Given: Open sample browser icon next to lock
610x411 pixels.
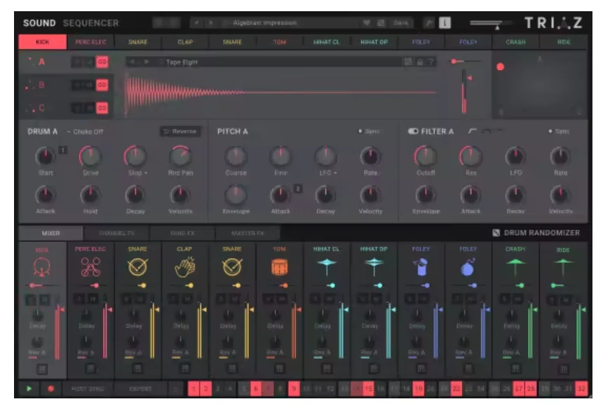Looking at the screenshot, I should [408, 62].
